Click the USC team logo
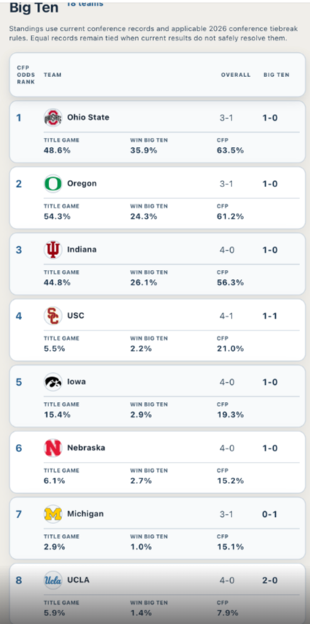The image size is (310, 624). pos(53,316)
